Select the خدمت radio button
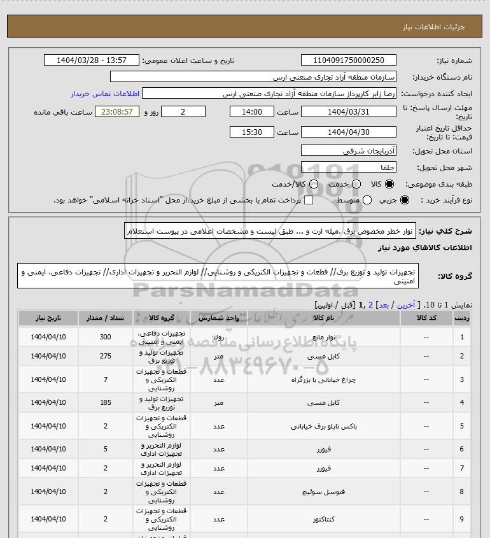The image size is (490, 538). [356, 184]
